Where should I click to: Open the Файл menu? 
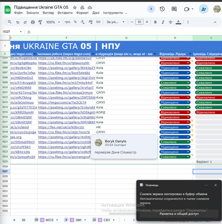[x=18, y=13]
